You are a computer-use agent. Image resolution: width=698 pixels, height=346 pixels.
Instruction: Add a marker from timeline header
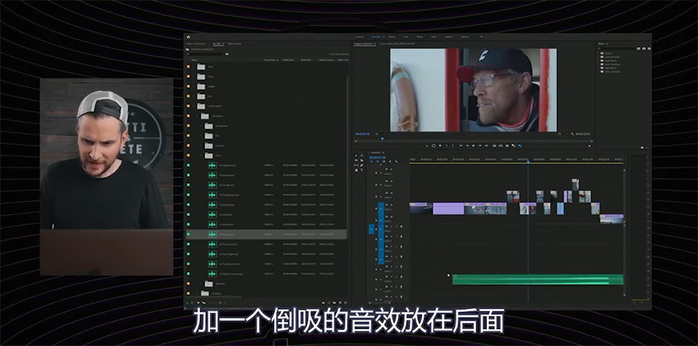click(390, 162)
